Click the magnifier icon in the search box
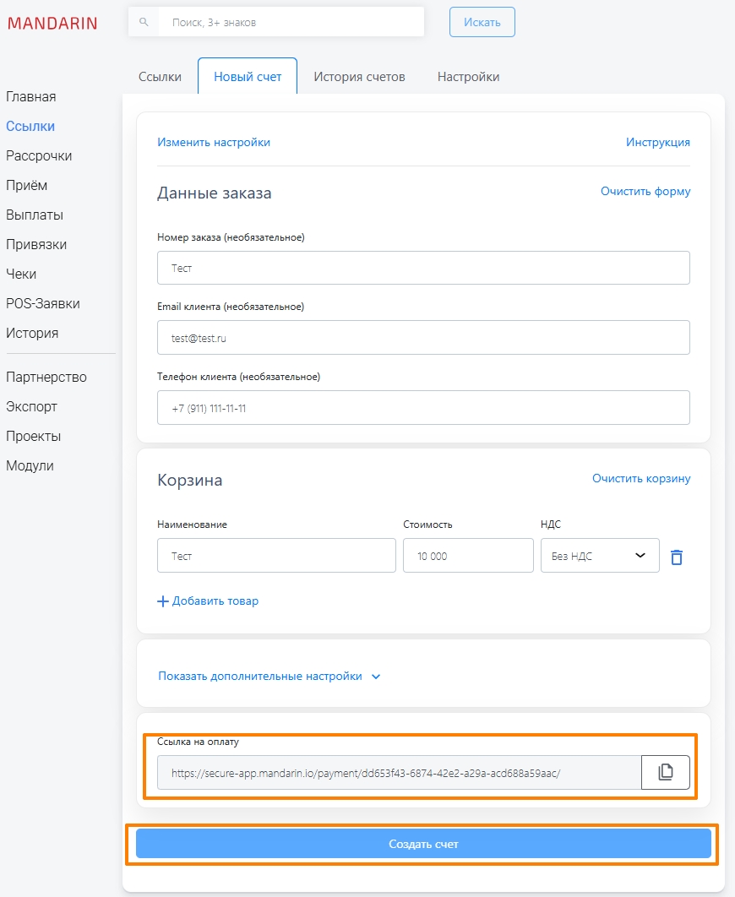 click(144, 22)
